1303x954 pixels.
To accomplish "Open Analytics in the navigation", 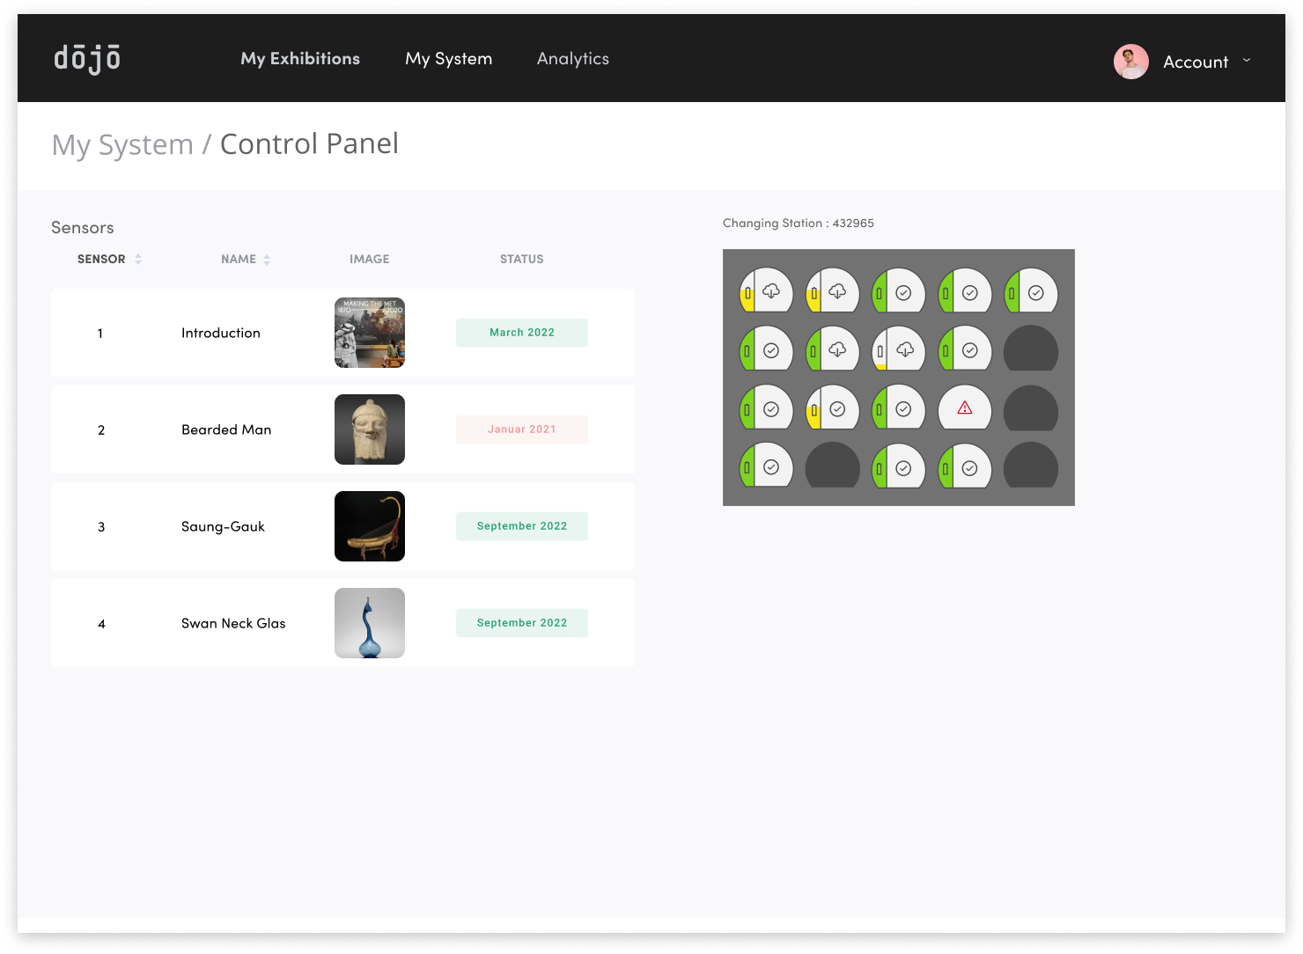I will pos(573,59).
